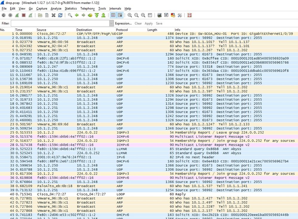The image size is (298, 219).
Task: Click the find packet magnifier icon
Action: [x=70, y=15]
